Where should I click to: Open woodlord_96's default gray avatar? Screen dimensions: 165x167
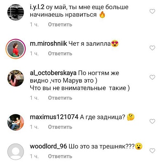pyautogui.click(x=16, y=152)
